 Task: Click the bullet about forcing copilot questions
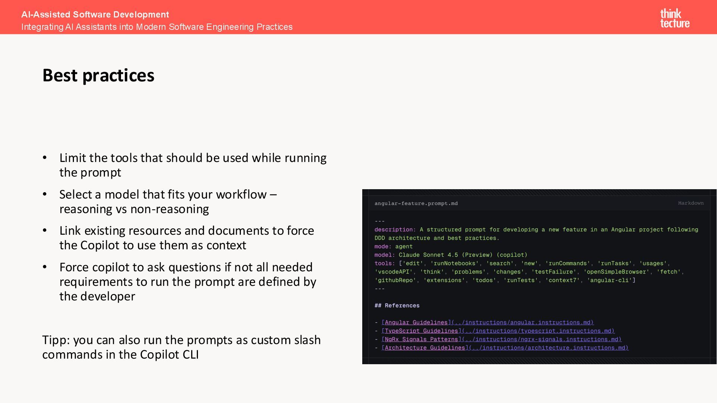point(187,281)
